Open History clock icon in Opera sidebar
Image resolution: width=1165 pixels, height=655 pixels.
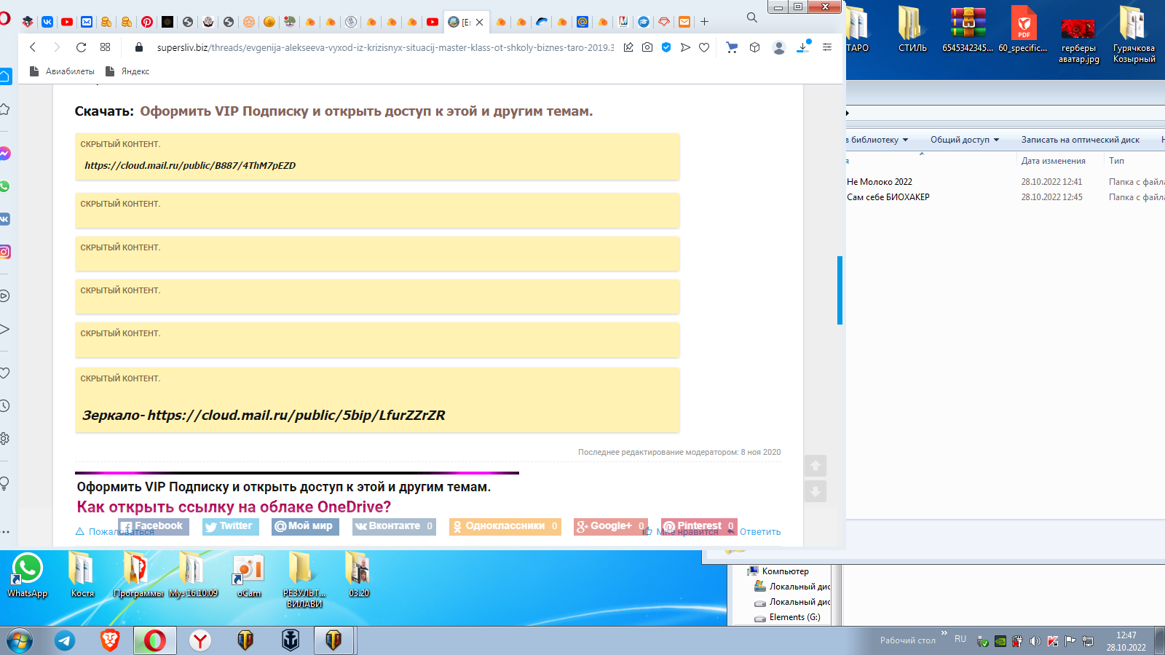click(x=4, y=406)
